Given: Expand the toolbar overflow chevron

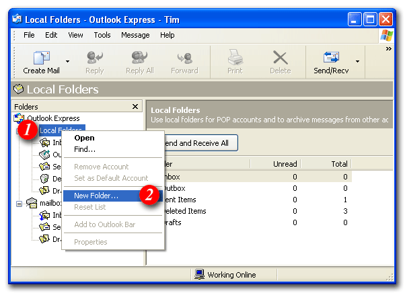Looking at the screenshot, I should (x=388, y=48).
